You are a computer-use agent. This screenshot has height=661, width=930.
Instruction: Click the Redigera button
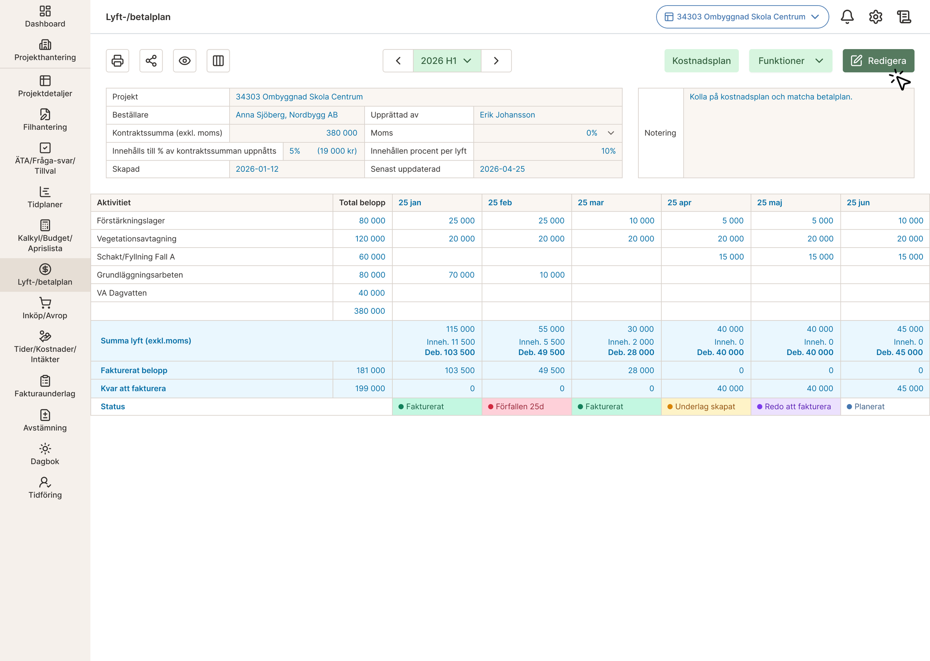pos(878,61)
